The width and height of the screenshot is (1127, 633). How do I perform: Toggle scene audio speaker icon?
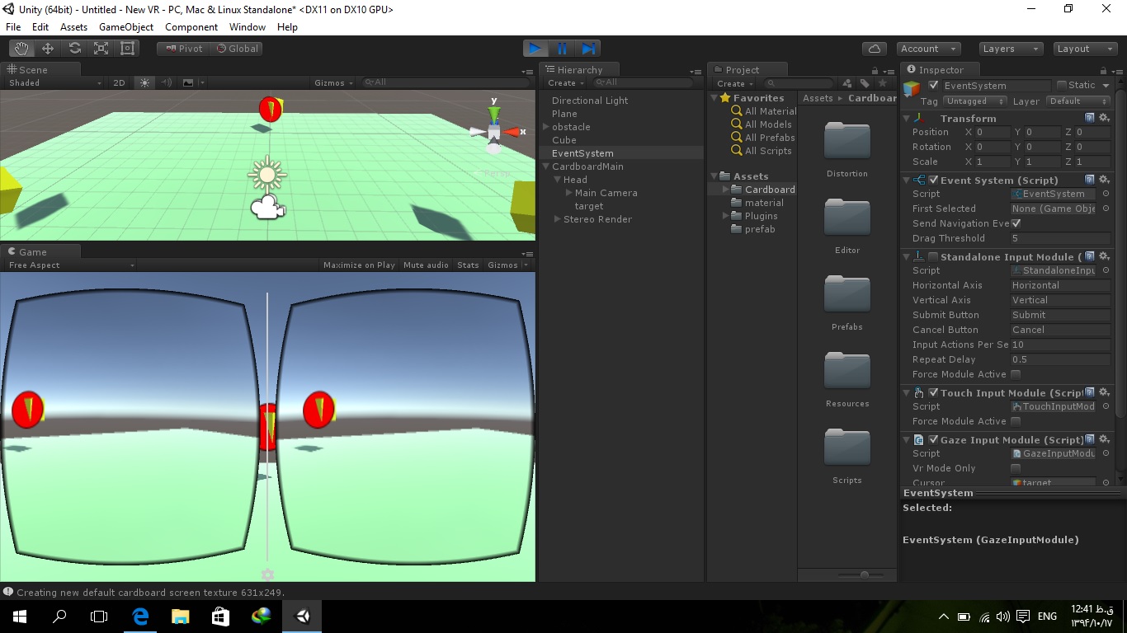click(x=167, y=82)
